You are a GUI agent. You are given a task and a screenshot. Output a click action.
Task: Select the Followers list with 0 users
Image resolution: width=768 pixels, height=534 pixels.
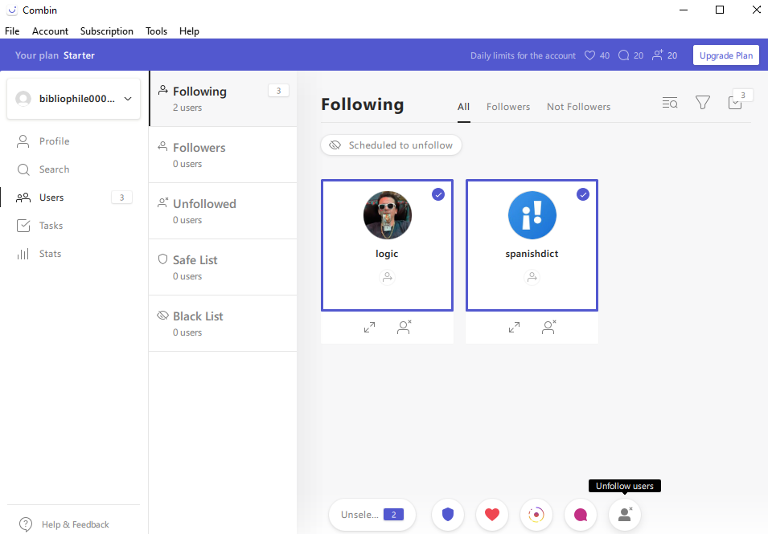[223, 155]
